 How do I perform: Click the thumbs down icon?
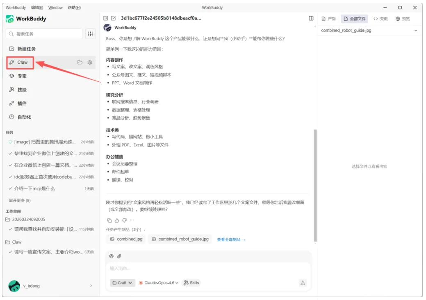pyautogui.click(x=124, y=220)
